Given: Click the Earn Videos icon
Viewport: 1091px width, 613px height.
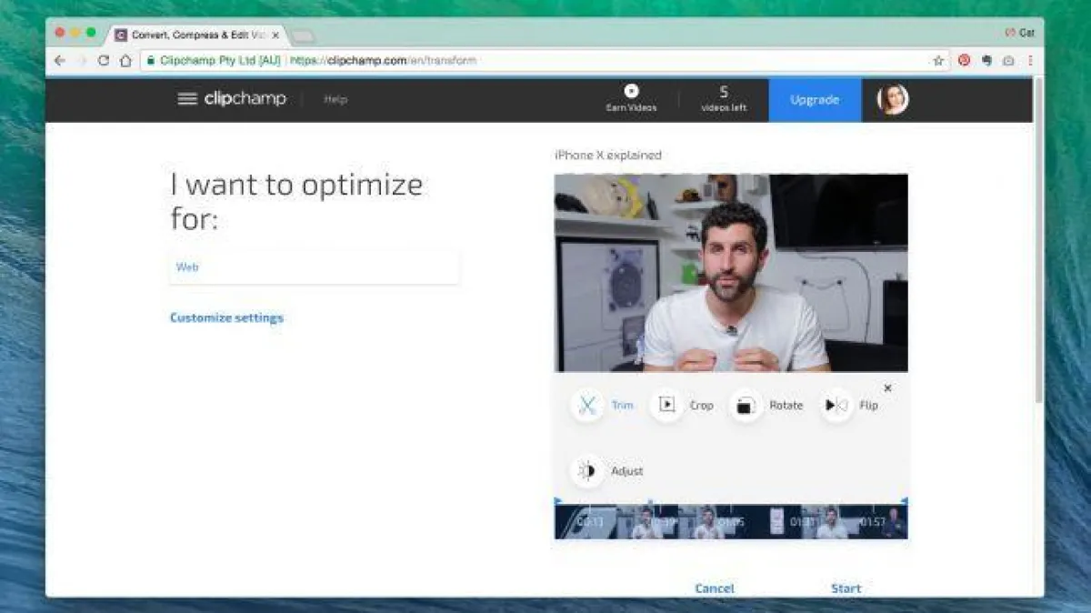Looking at the screenshot, I should [631, 91].
